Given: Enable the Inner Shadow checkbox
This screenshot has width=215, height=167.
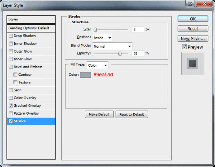Looking at the screenshot, I should pyautogui.click(x=11, y=44).
